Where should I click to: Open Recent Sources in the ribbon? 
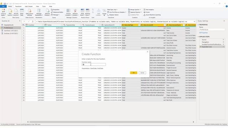tap(16, 12)
